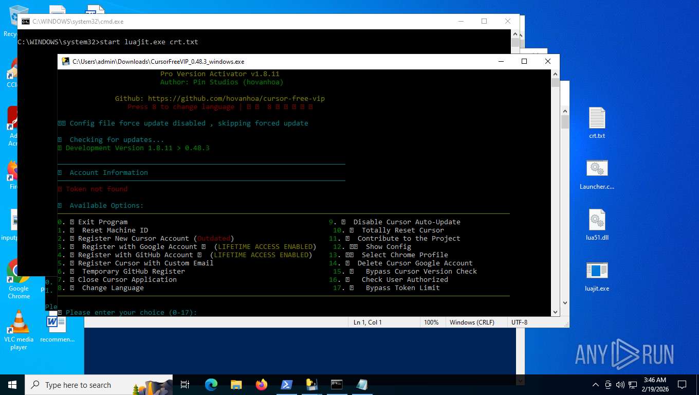Click 'Register with Google Account' line

[187, 247]
